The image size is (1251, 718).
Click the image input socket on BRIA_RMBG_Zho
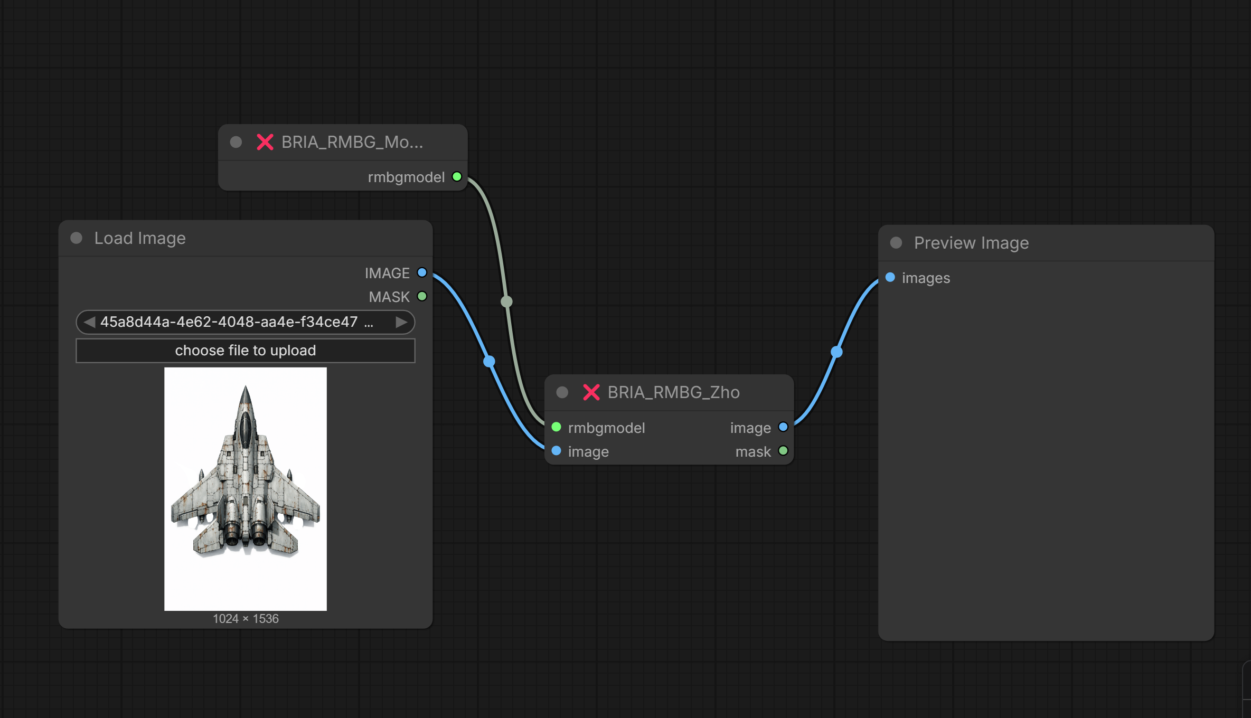pyautogui.click(x=556, y=451)
